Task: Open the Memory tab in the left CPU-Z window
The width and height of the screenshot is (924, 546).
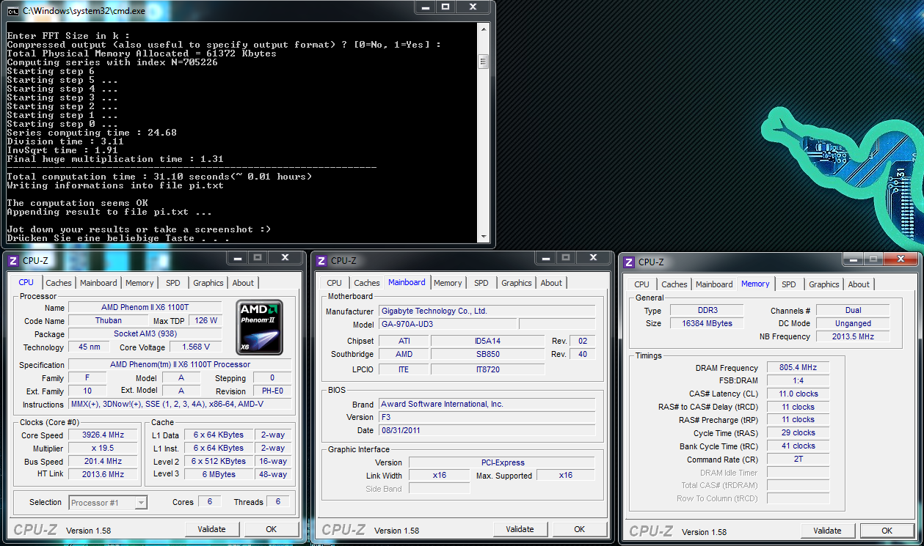Action: click(x=139, y=283)
